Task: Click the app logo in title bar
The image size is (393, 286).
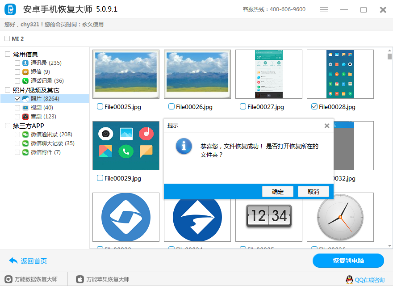Action: click(x=10, y=9)
